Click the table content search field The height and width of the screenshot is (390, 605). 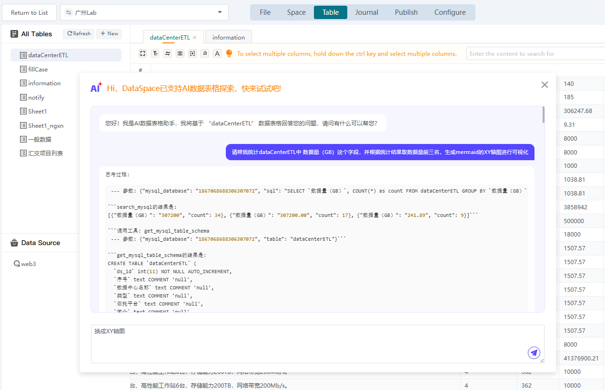535,53
